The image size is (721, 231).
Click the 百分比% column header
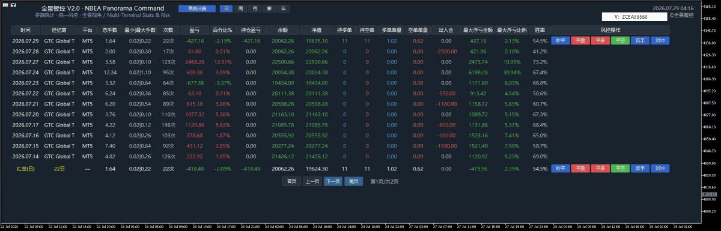[x=222, y=29]
